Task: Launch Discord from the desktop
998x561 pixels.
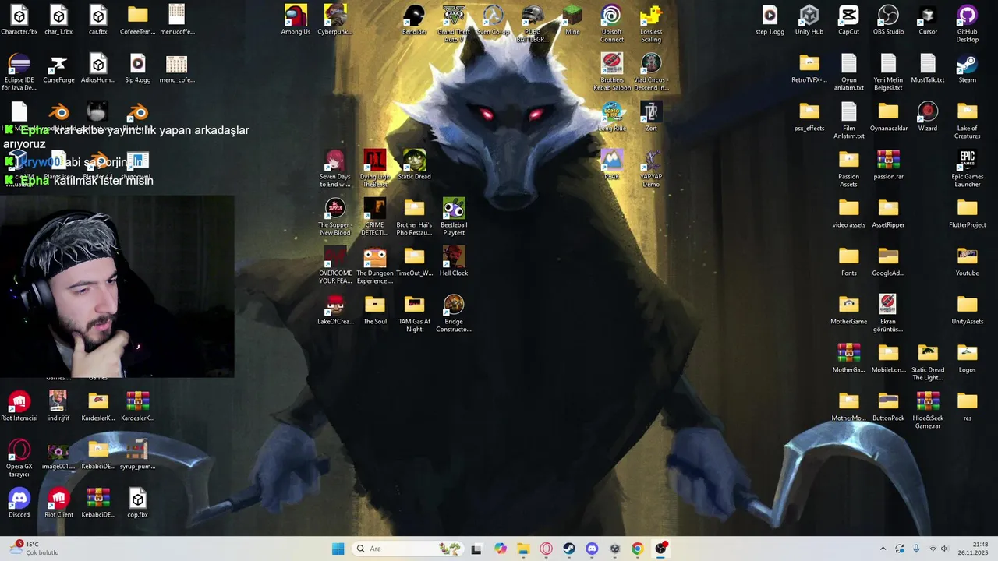Action: [x=19, y=503]
